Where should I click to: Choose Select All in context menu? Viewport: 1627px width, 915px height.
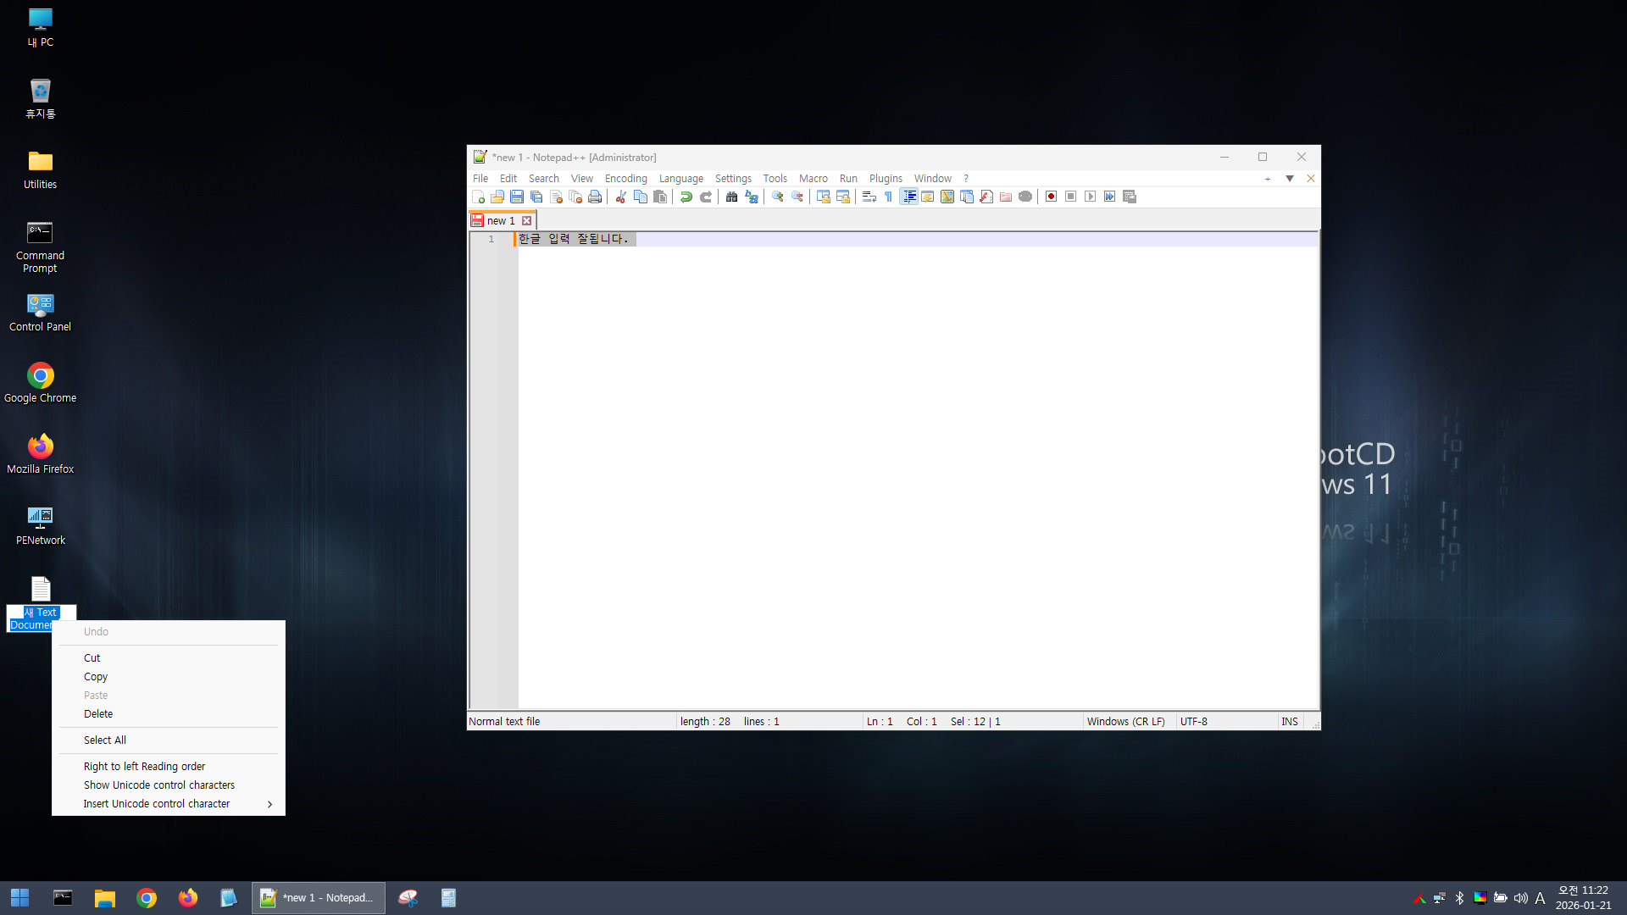tap(105, 740)
